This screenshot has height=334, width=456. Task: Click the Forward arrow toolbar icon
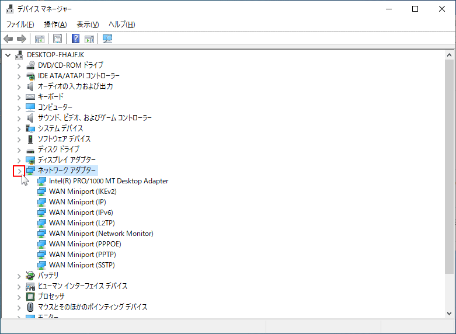(22, 39)
